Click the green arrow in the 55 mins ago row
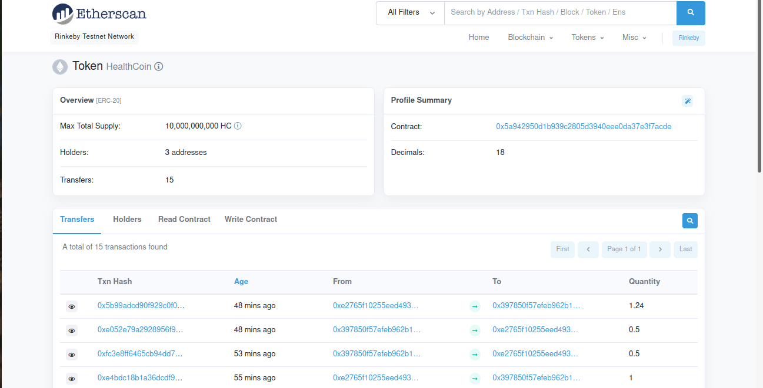The width and height of the screenshot is (763, 388). [475, 379]
